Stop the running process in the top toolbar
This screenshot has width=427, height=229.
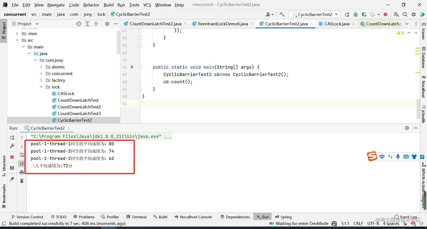(x=385, y=14)
